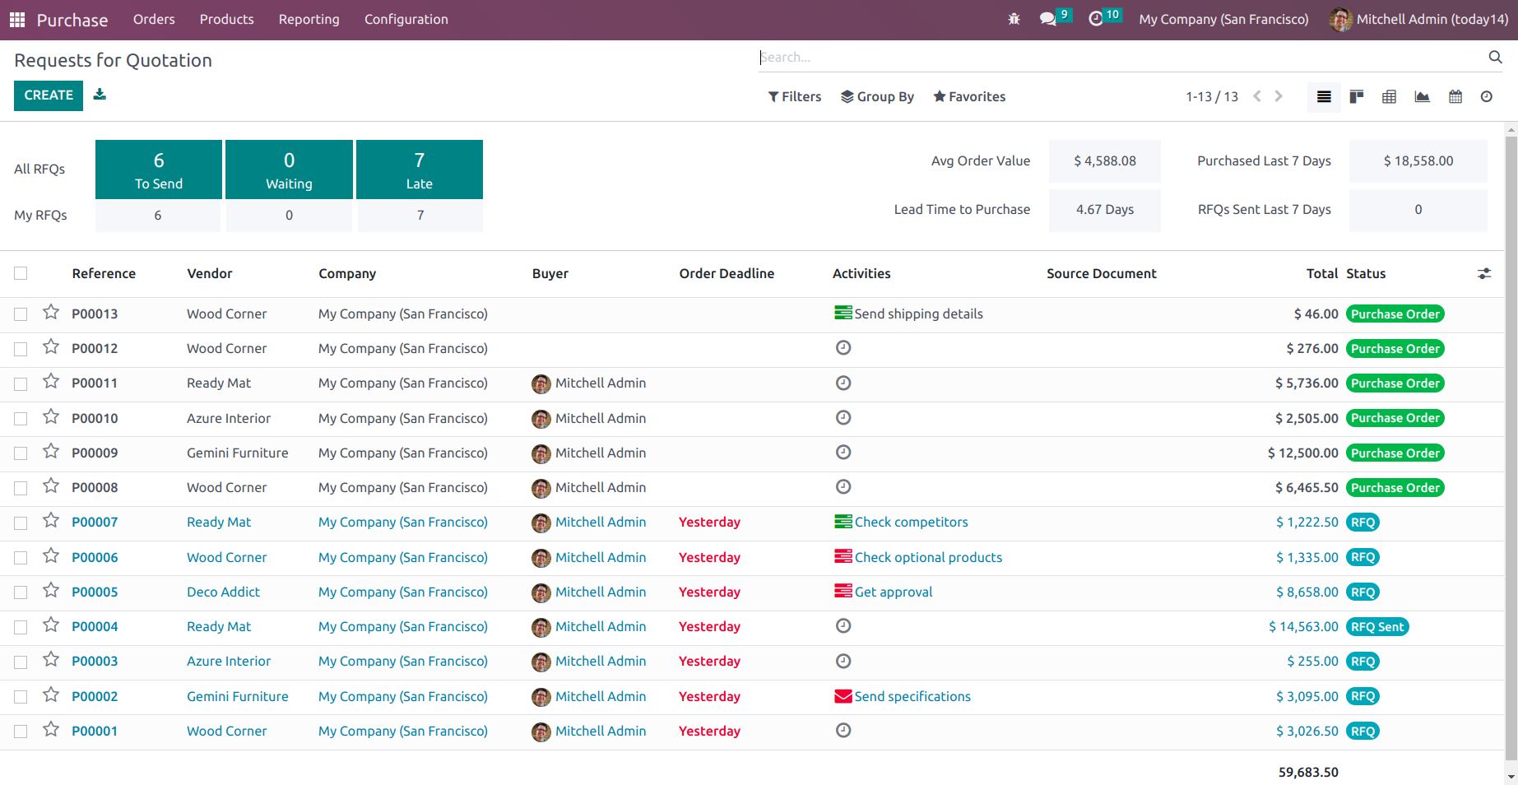This screenshot has width=1518, height=785.
Task: Open the Late RFQs tile
Action: pyautogui.click(x=419, y=170)
